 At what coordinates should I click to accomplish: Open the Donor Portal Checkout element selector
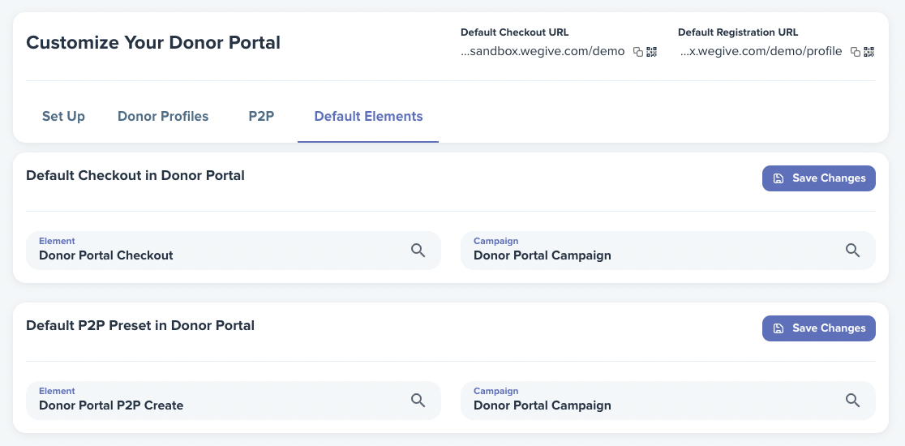(234, 251)
